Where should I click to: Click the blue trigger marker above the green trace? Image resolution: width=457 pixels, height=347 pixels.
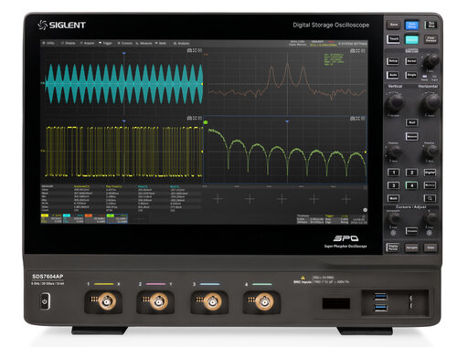coord(287,121)
